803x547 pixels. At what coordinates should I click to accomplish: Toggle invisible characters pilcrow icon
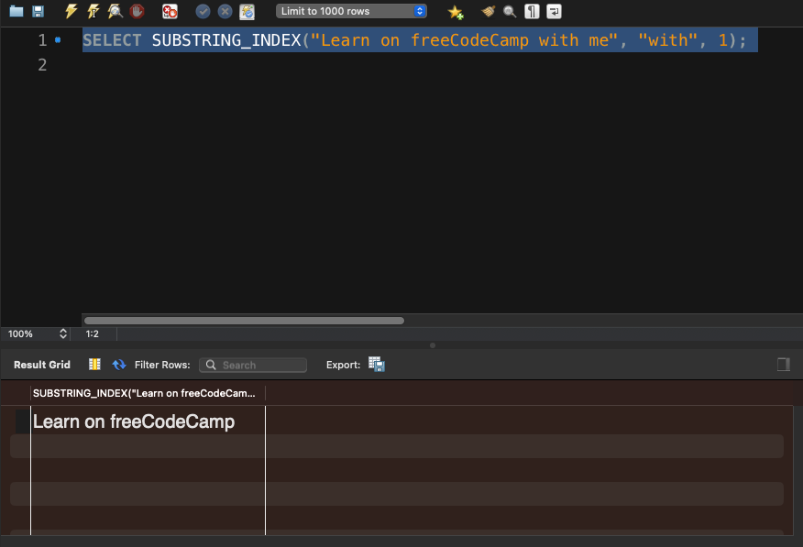532,12
